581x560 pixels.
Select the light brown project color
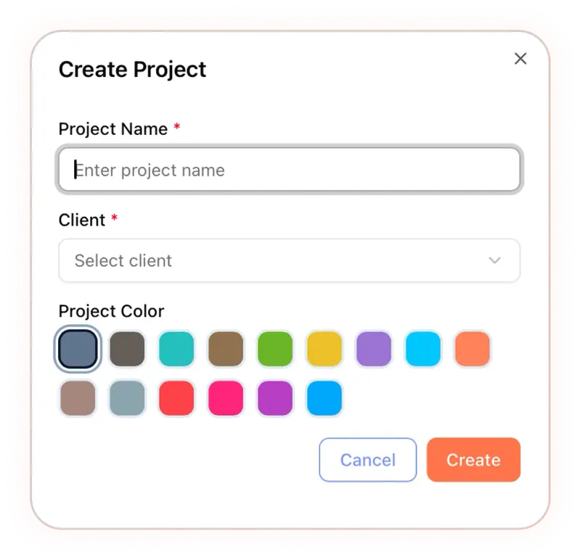[226, 349]
